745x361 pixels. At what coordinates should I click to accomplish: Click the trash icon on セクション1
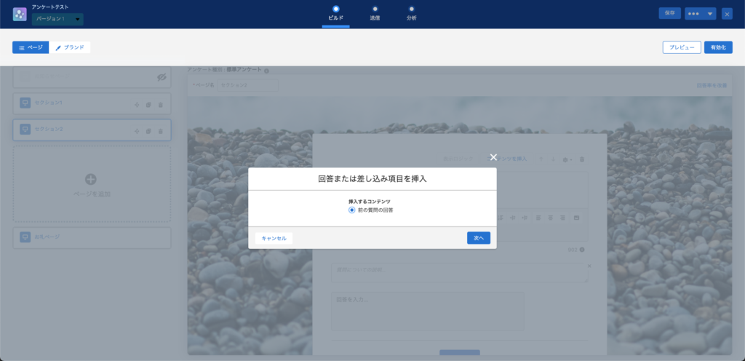click(160, 105)
